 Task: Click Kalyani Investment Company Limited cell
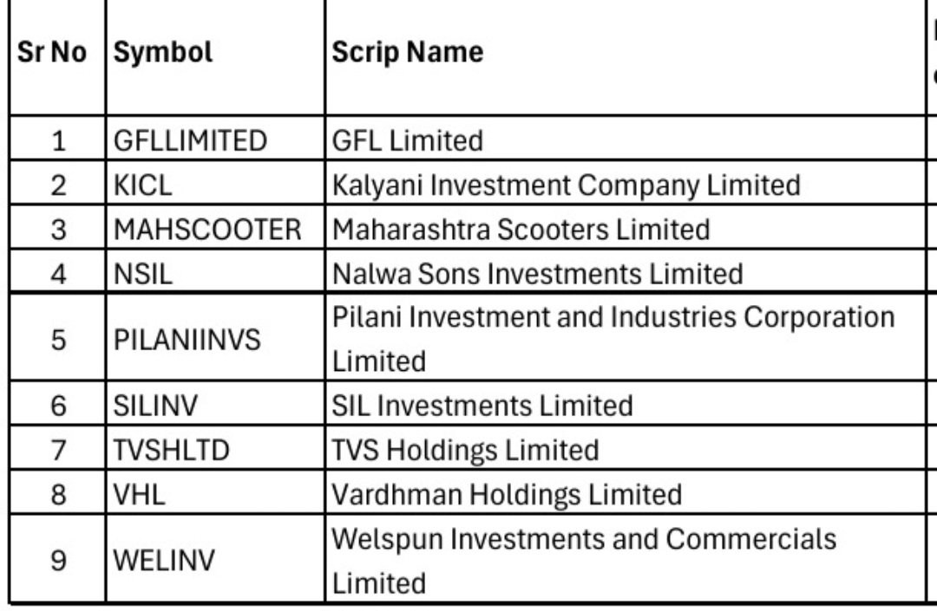pyautogui.click(x=626, y=183)
